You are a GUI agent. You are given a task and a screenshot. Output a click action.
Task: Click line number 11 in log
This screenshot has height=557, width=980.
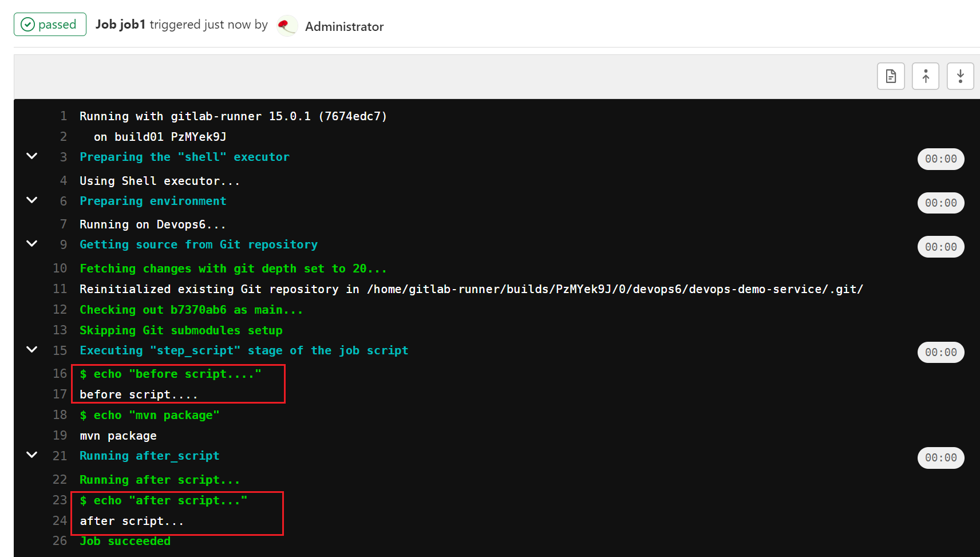[60, 289]
